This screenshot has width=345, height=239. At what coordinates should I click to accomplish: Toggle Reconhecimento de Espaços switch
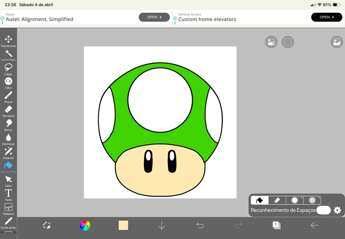(324, 210)
